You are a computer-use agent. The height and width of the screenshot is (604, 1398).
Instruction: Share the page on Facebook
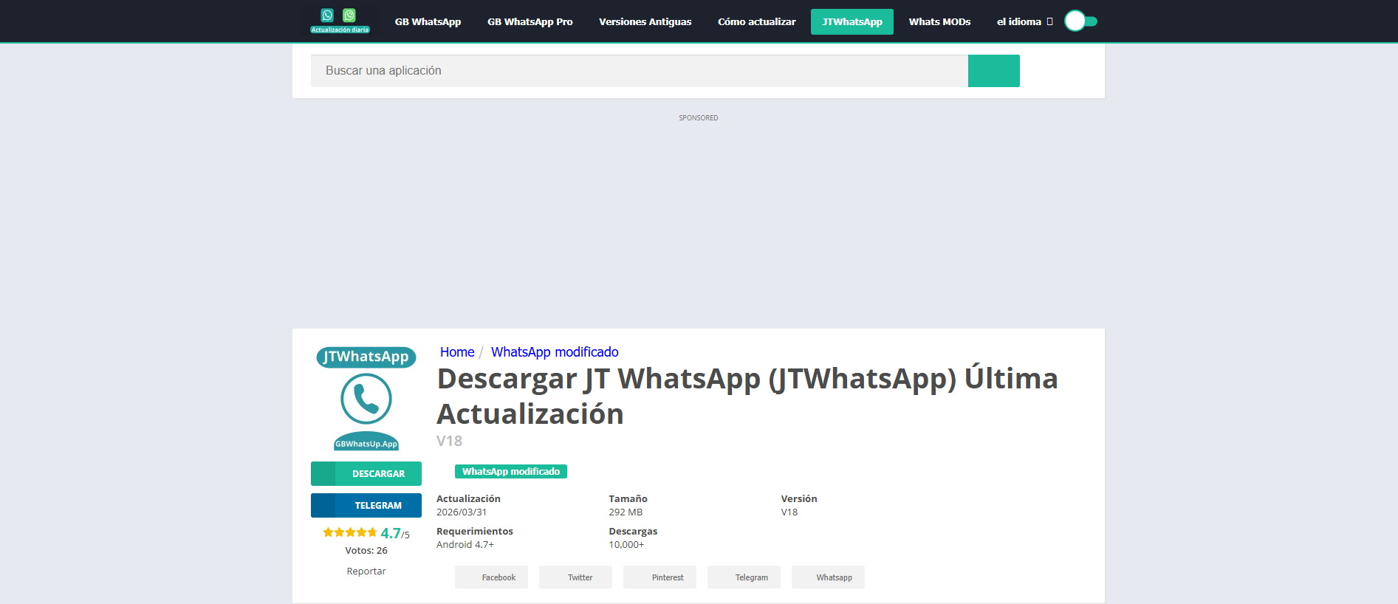(492, 577)
